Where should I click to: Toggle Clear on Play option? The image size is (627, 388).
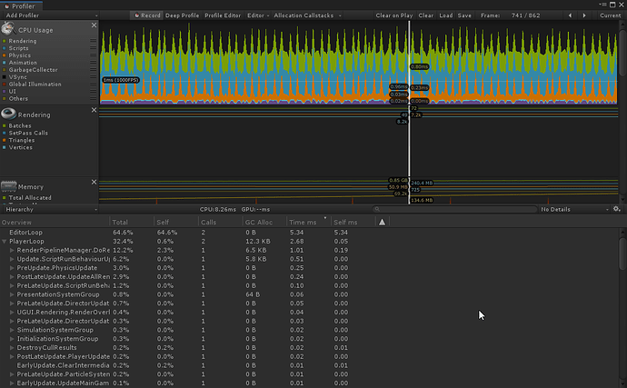tap(395, 15)
